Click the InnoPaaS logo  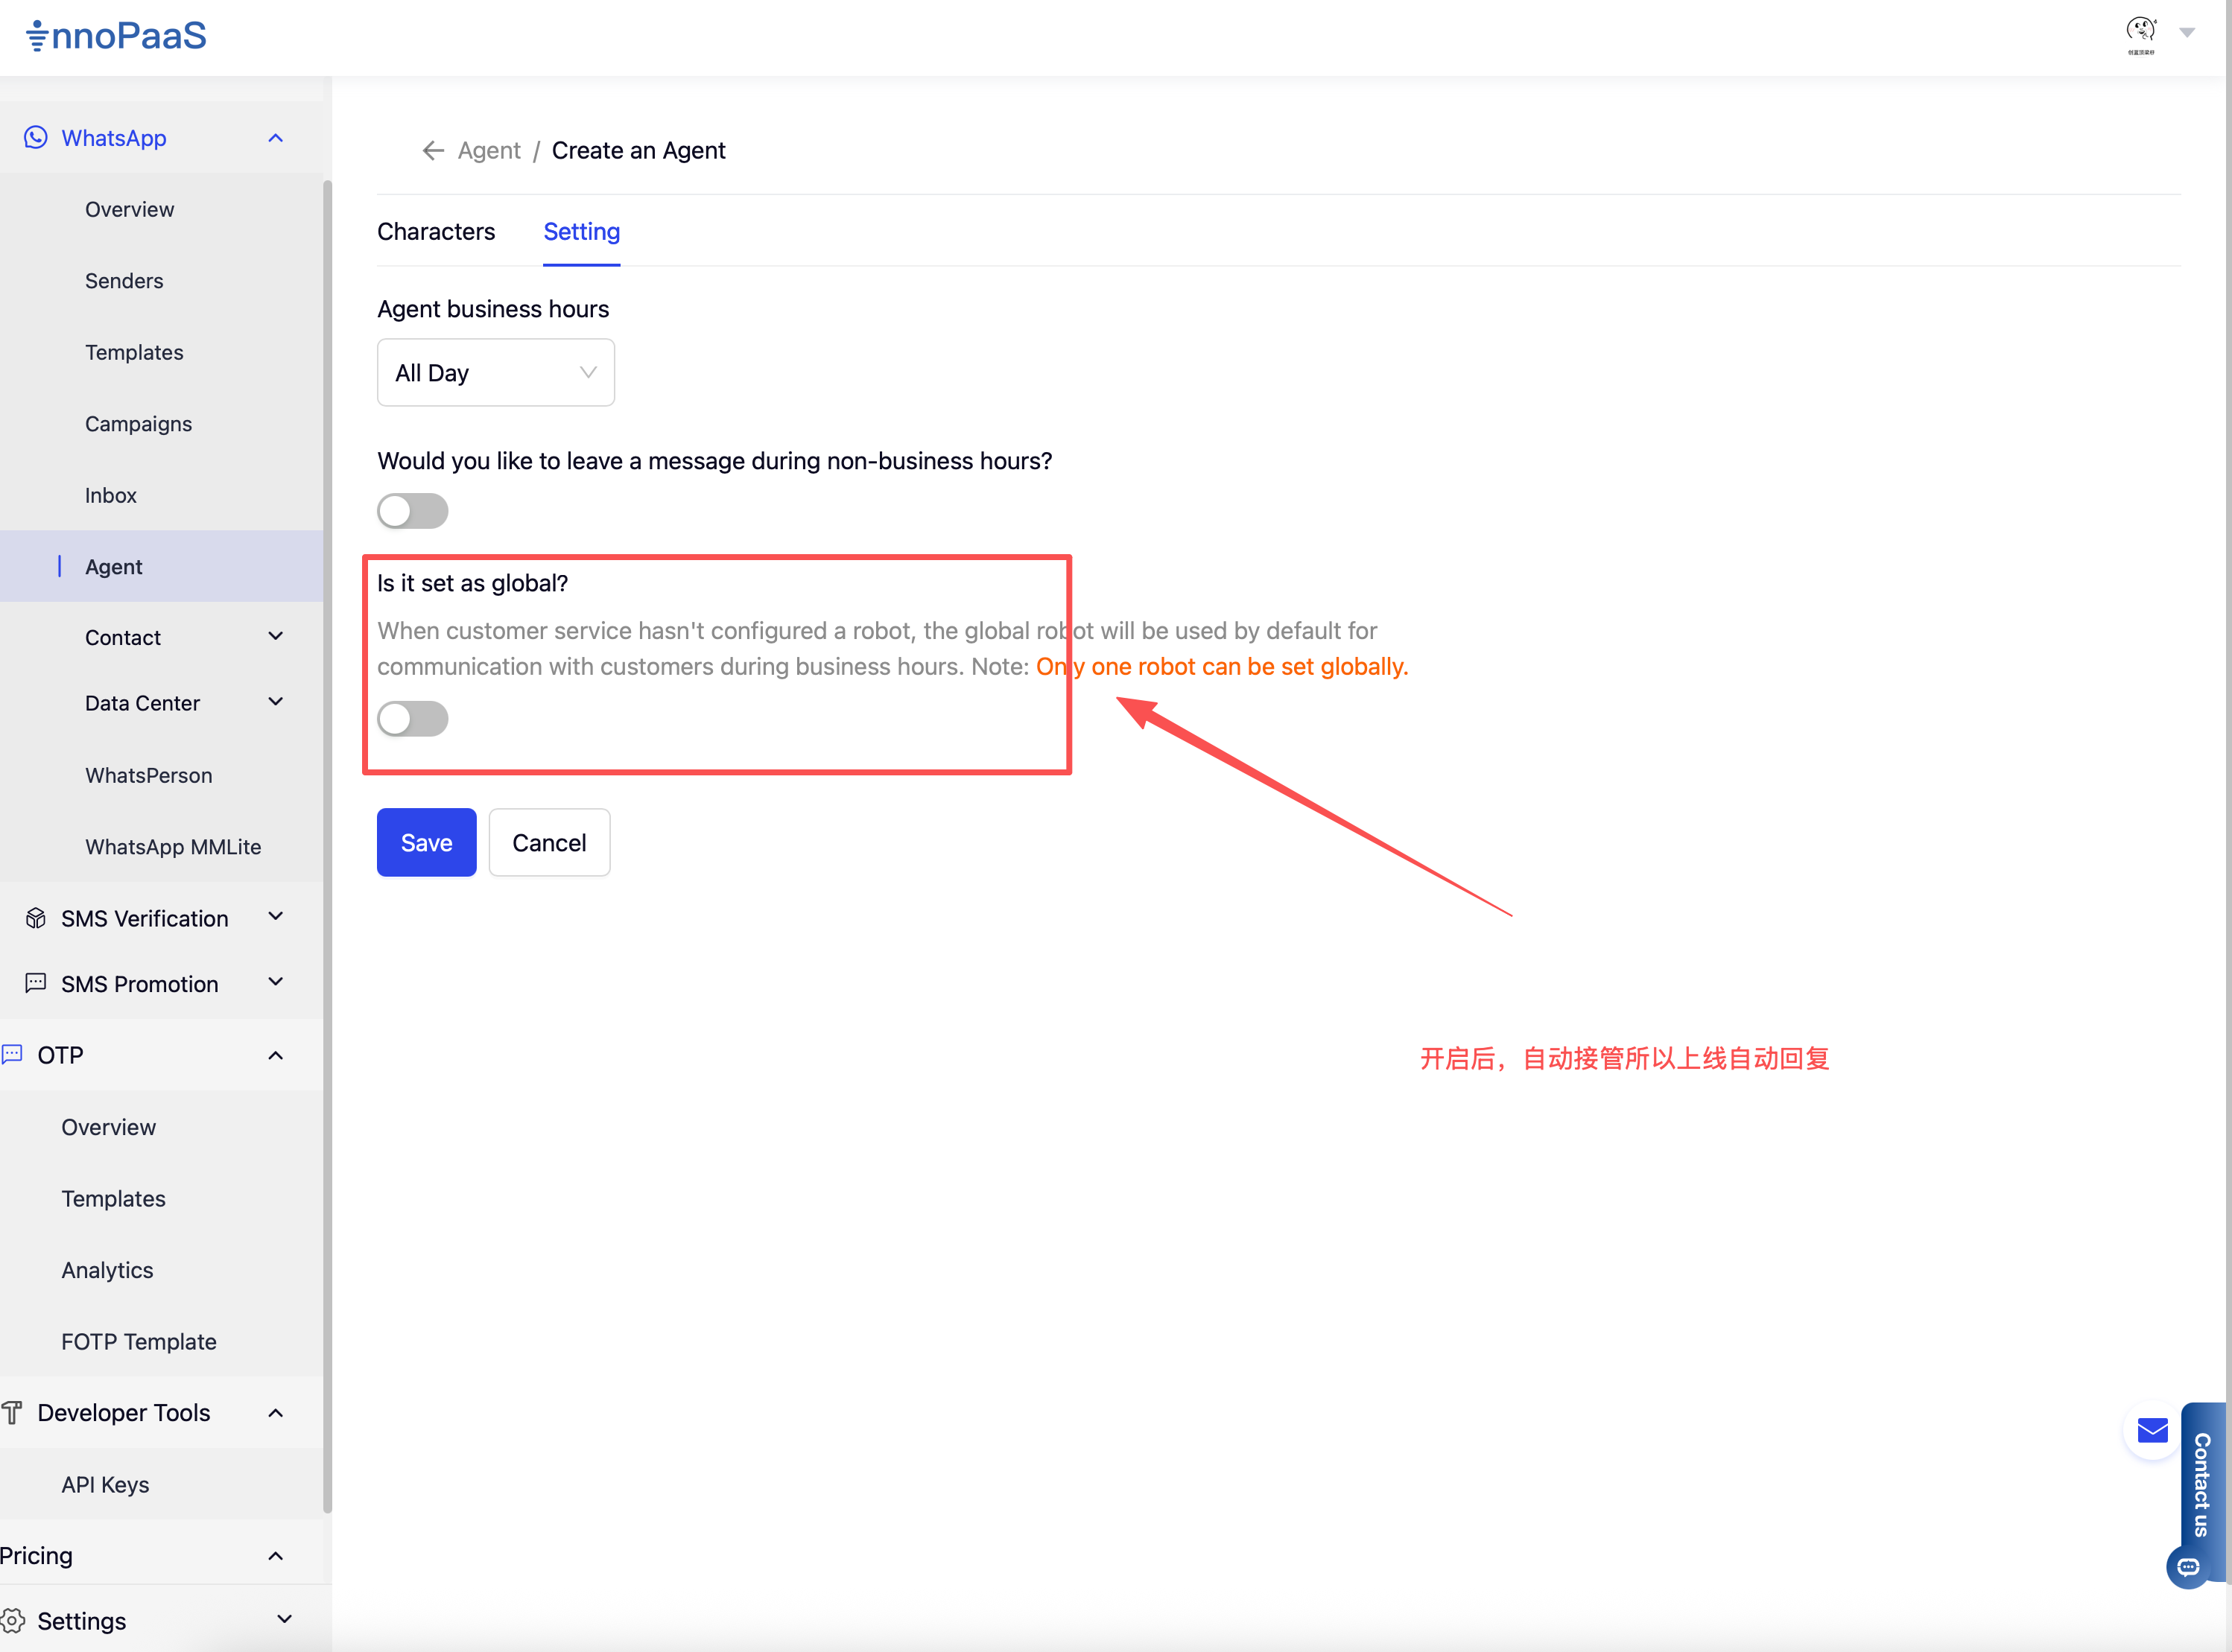[116, 36]
